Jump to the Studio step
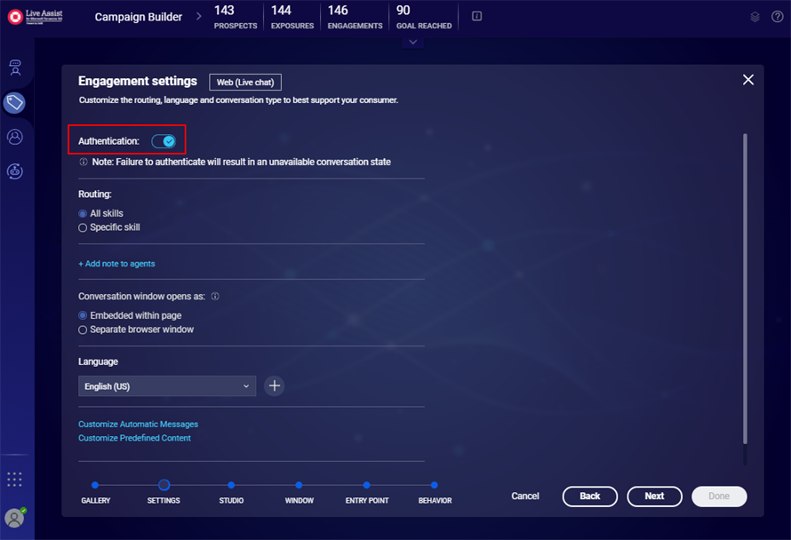Screen dimensions: 791x540 click(231, 486)
